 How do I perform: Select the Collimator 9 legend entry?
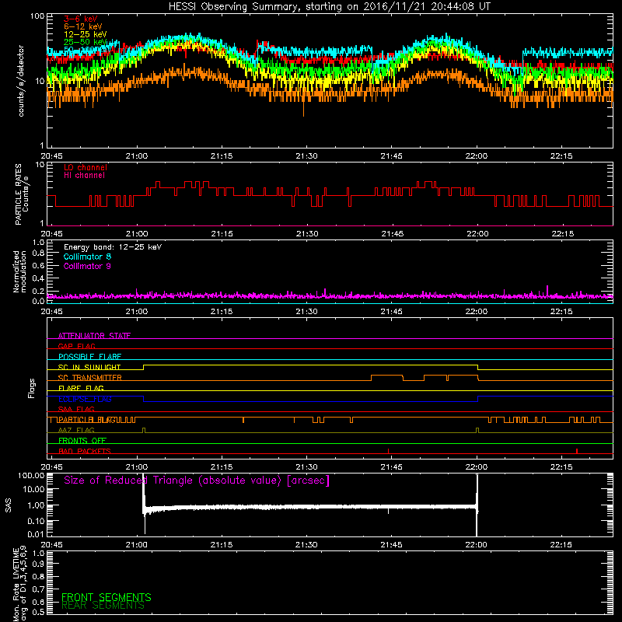click(87, 266)
